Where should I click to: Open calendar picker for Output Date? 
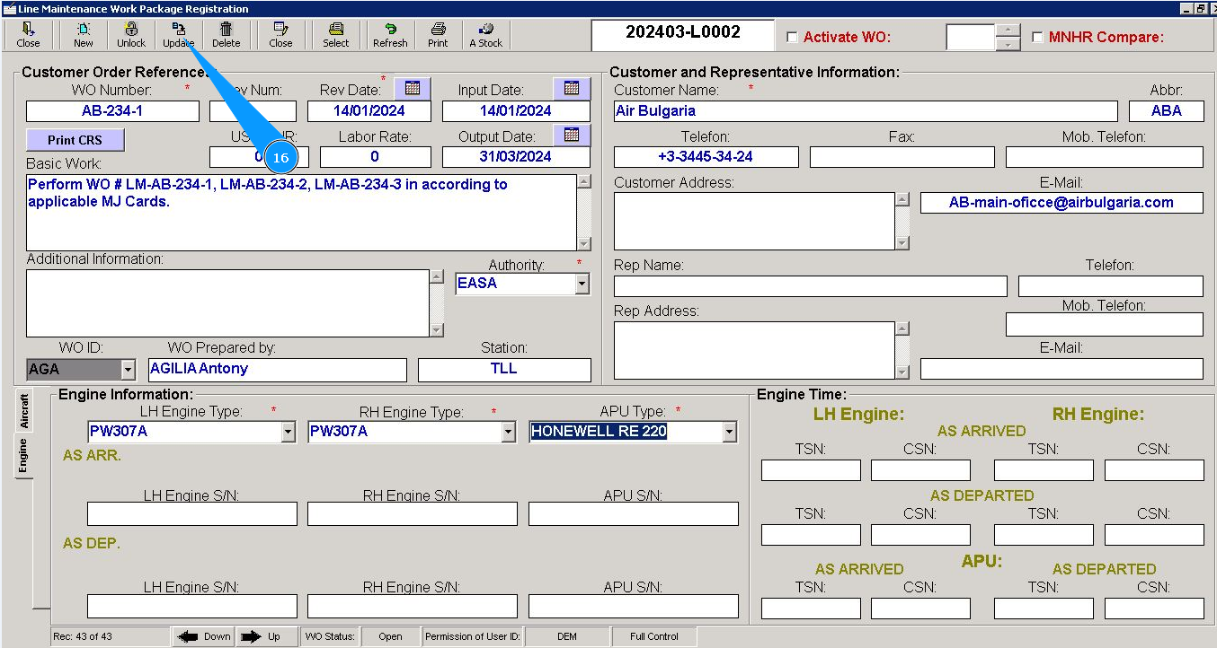coord(571,136)
